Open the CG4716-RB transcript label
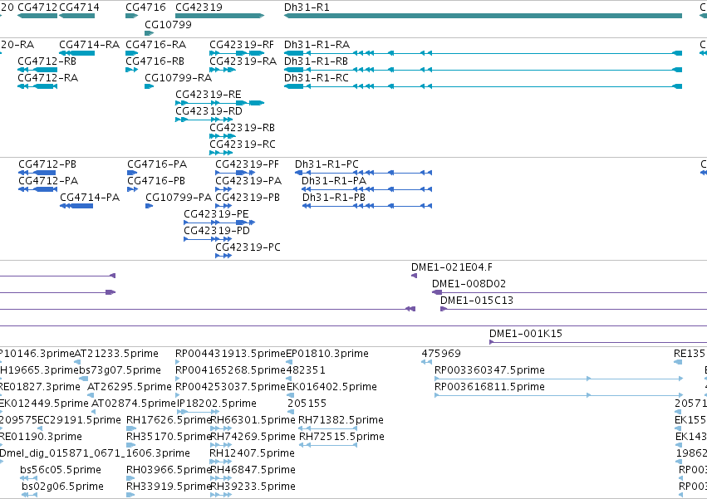The height and width of the screenshot is (499, 707). point(155,61)
